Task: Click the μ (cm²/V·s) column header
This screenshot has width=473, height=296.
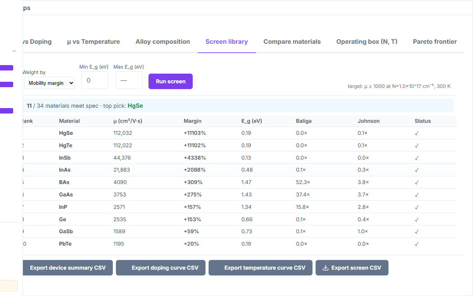Action: click(x=128, y=121)
